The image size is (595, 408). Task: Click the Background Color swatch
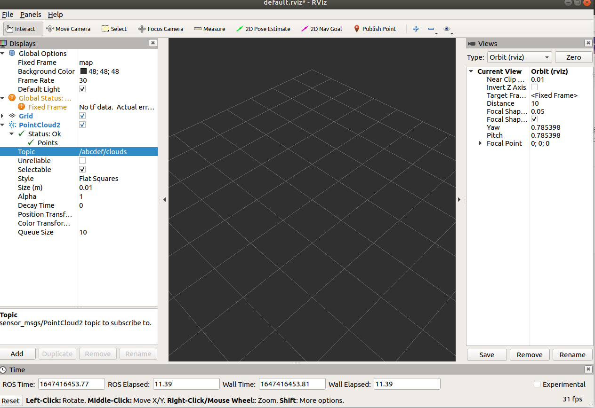click(x=83, y=71)
